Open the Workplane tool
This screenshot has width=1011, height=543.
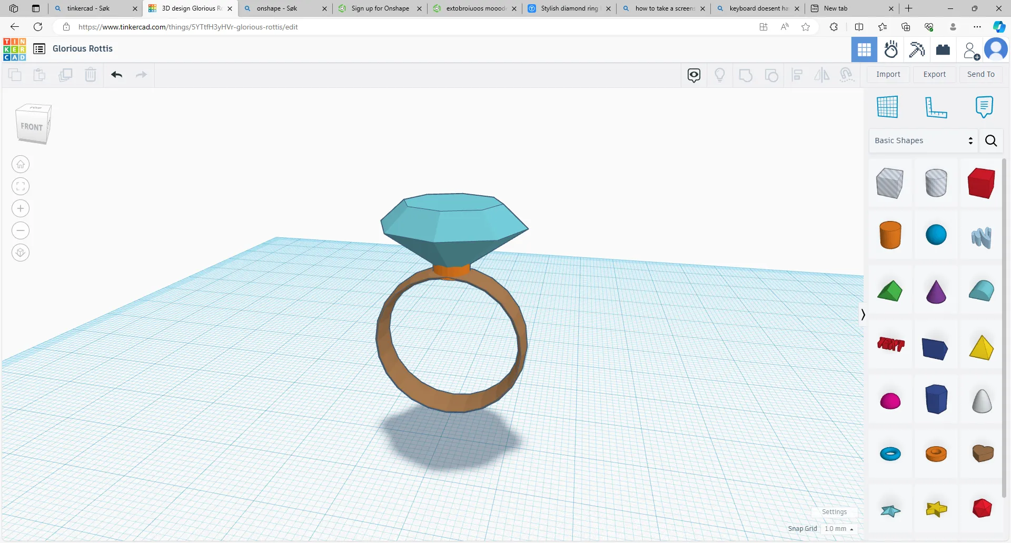[887, 107]
